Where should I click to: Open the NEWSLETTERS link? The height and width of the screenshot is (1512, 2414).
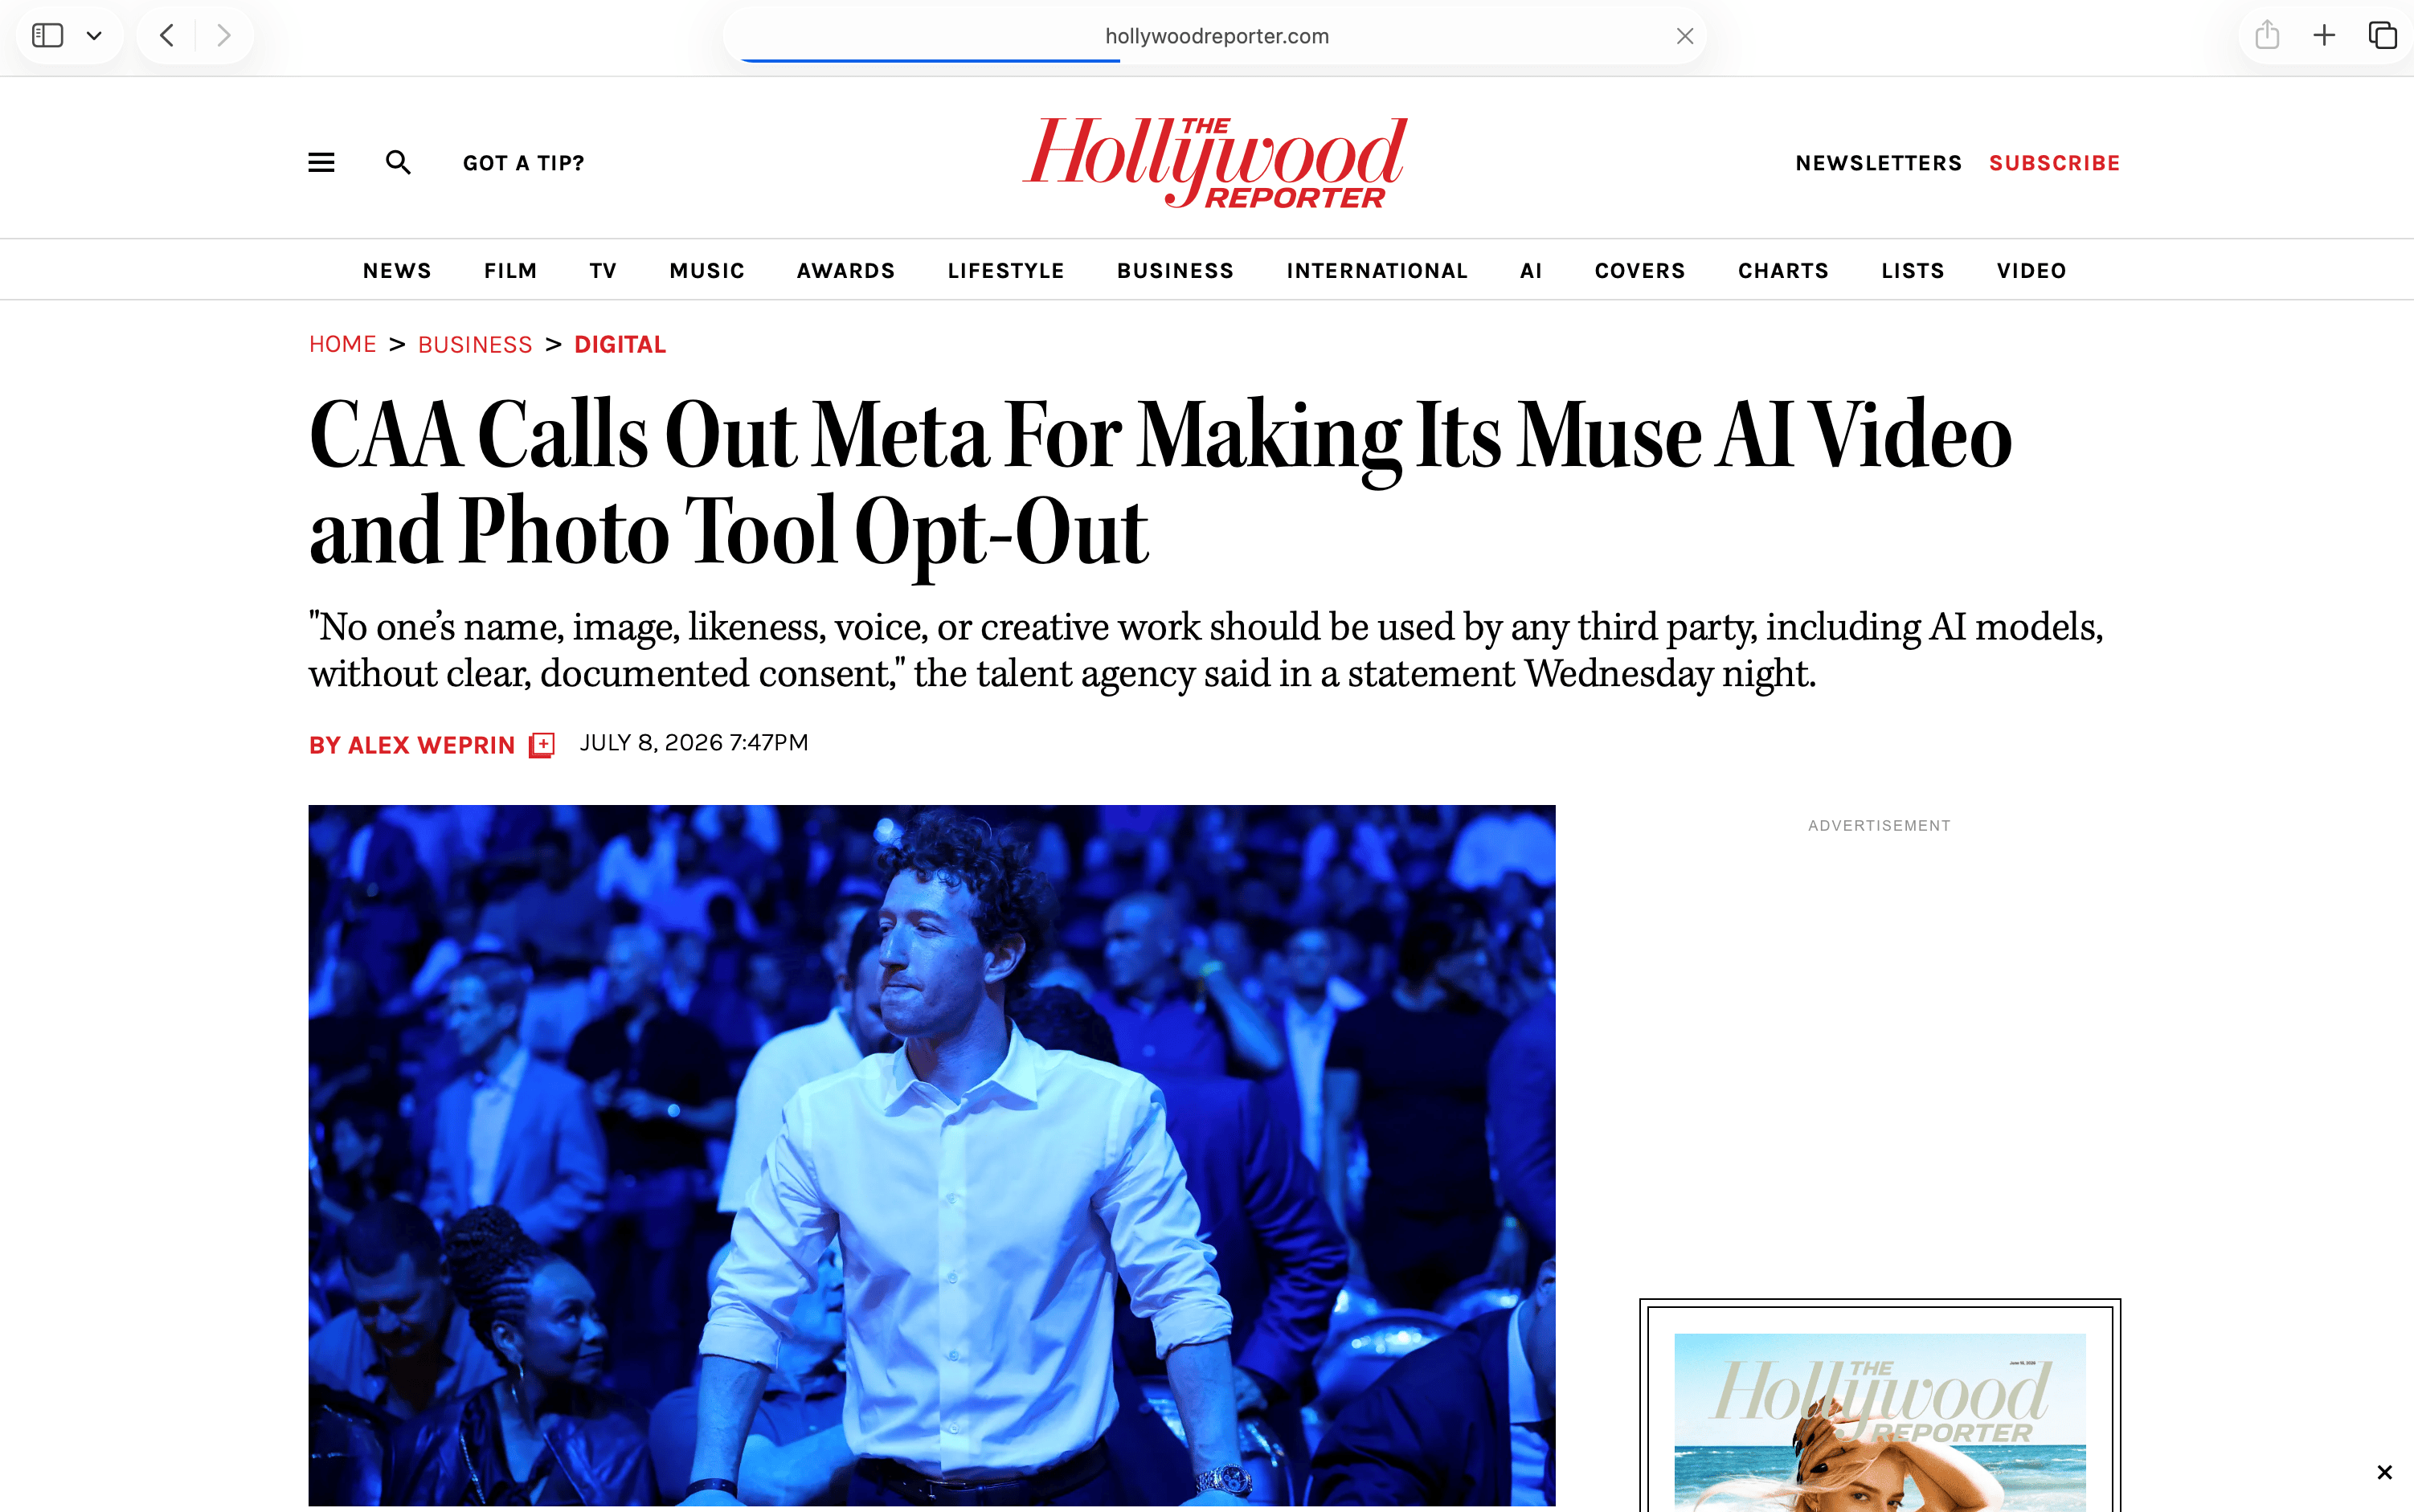[1878, 163]
